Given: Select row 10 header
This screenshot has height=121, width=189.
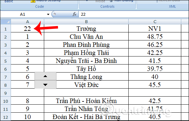Looking at the screenshot, I should [6, 101].
